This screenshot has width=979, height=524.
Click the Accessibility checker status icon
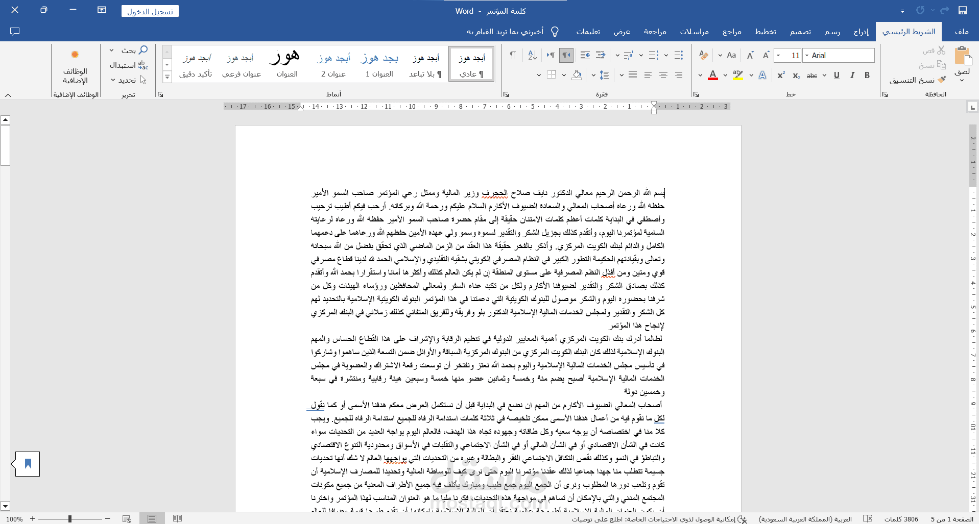tap(742, 519)
